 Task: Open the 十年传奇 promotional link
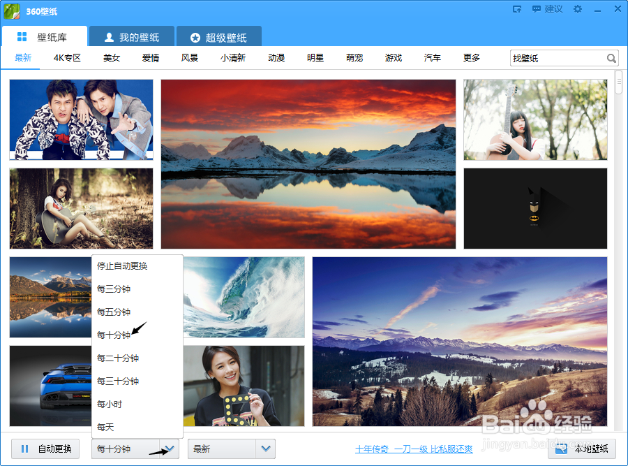pyautogui.click(x=414, y=449)
